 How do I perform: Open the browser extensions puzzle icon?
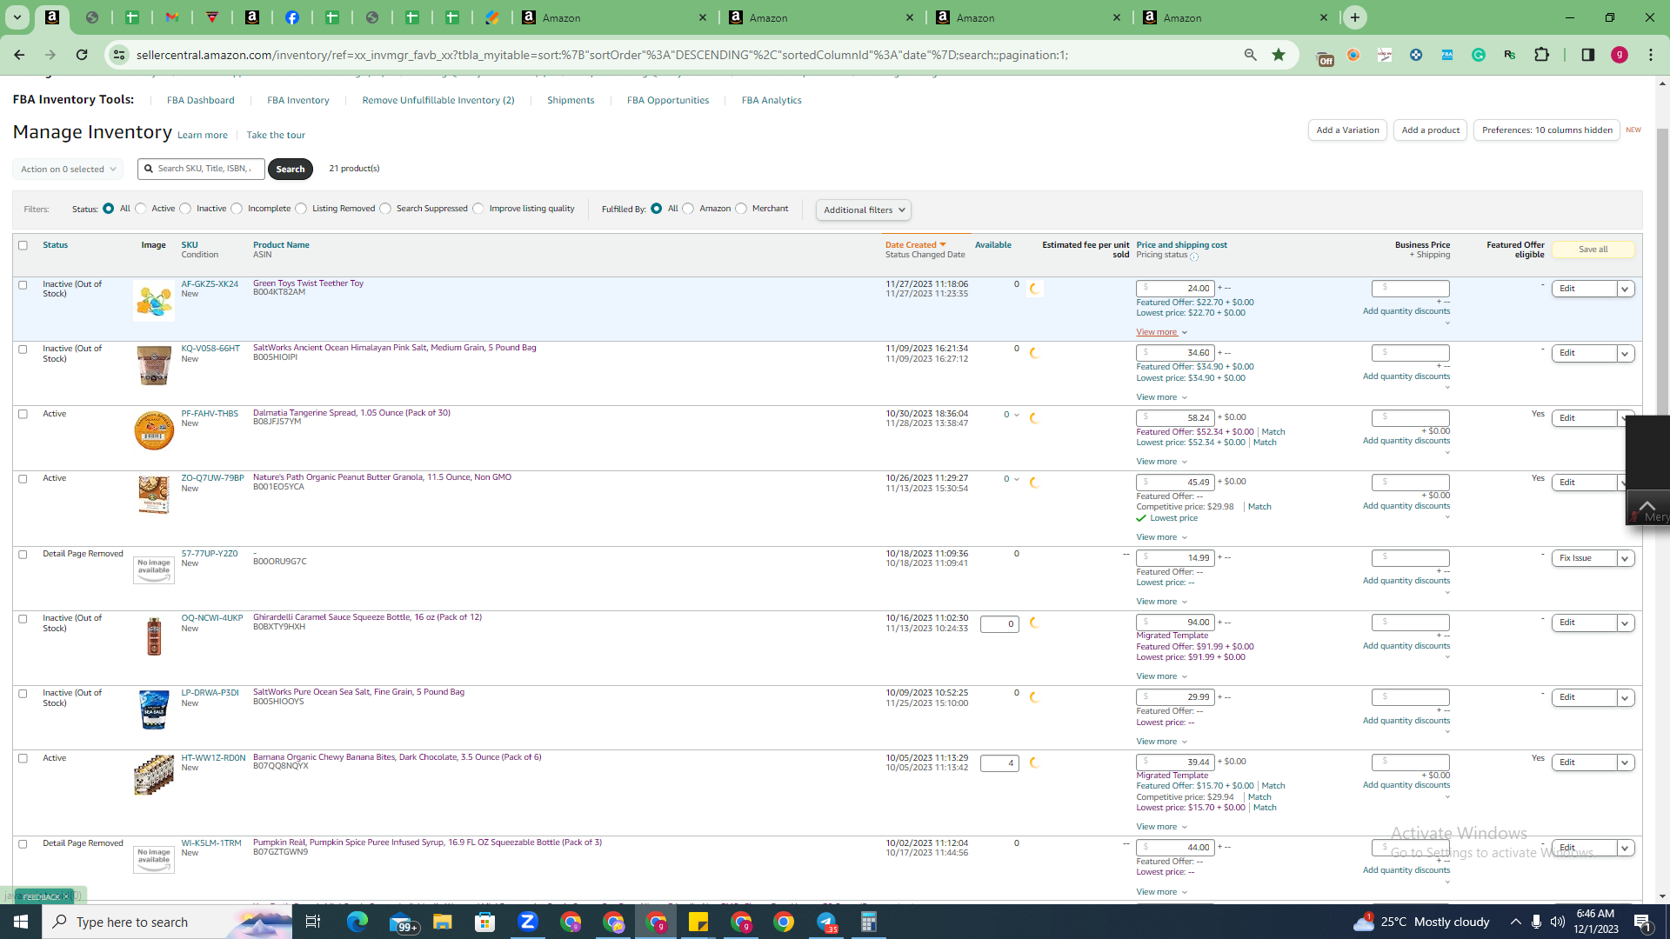[1541, 55]
